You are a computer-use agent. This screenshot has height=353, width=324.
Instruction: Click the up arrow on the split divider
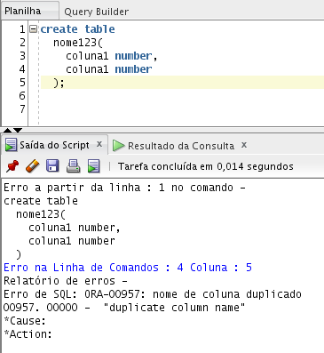tap(7, 131)
